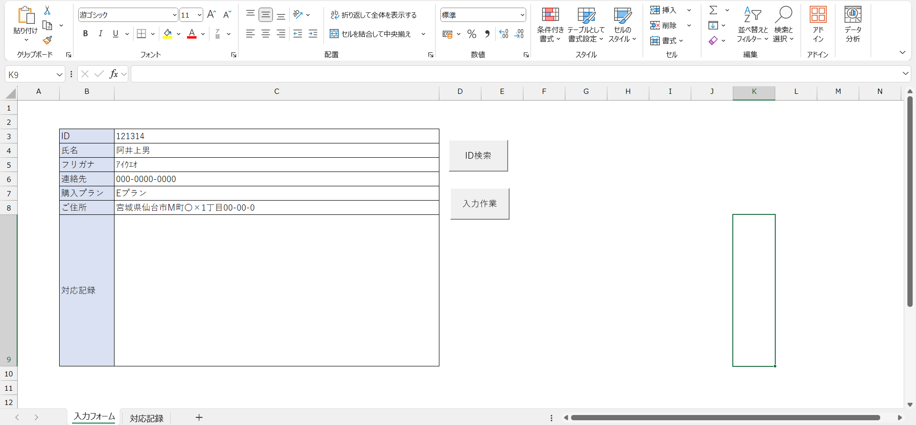Click the AutoSum sigma icon
The width and height of the screenshot is (916, 425).
pos(713,10)
